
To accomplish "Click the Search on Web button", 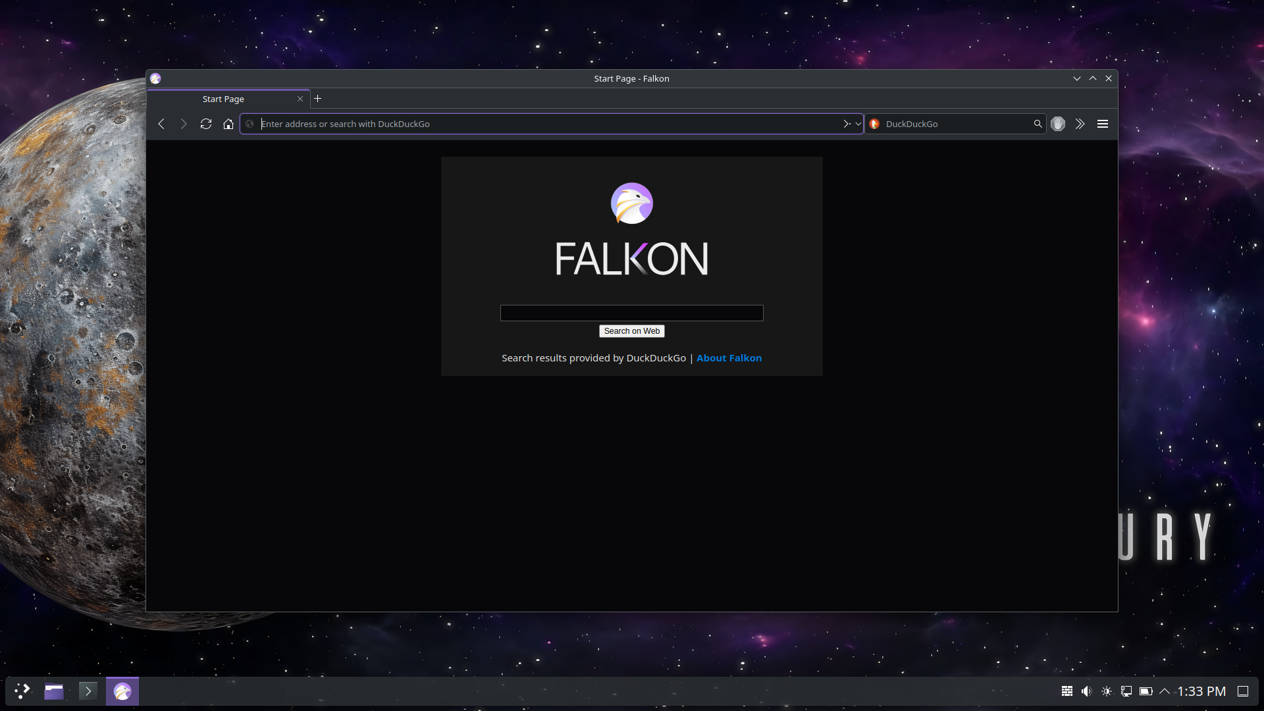I will coord(632,331).
